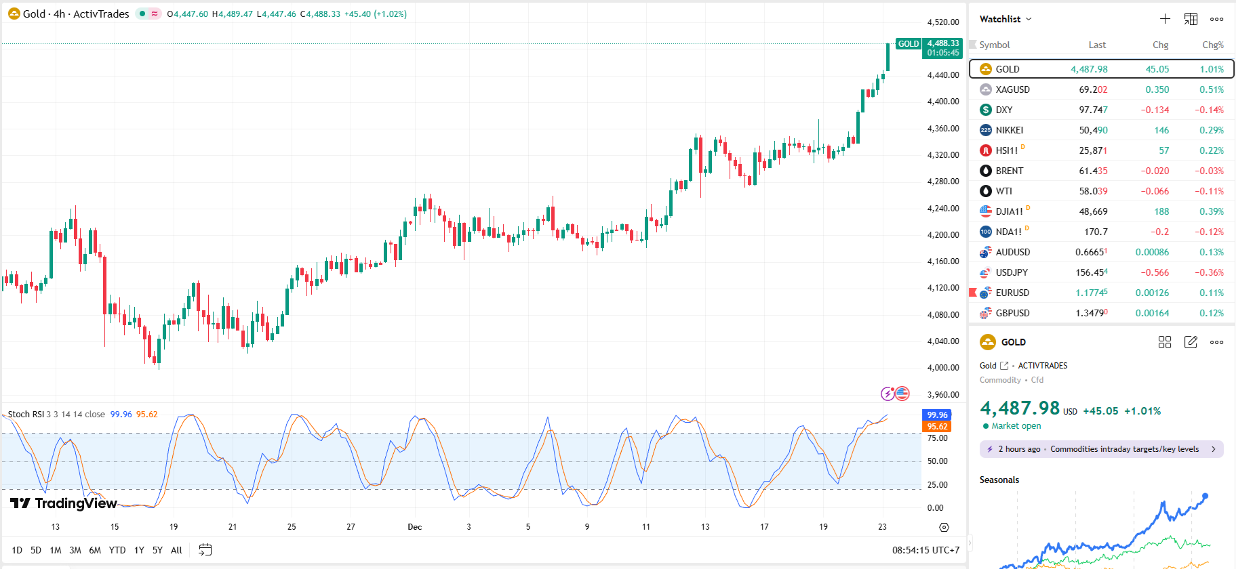The image size is (1236, 569).
Task: Click the flag next to EURUSD
Action: point(973,293)
